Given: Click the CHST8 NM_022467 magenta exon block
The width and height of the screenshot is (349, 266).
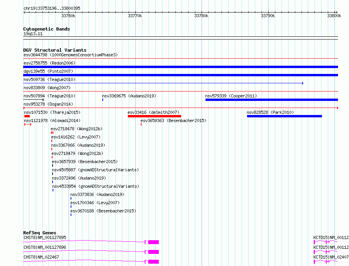Looking at the screenshot, I should click(x=154, y=262).
